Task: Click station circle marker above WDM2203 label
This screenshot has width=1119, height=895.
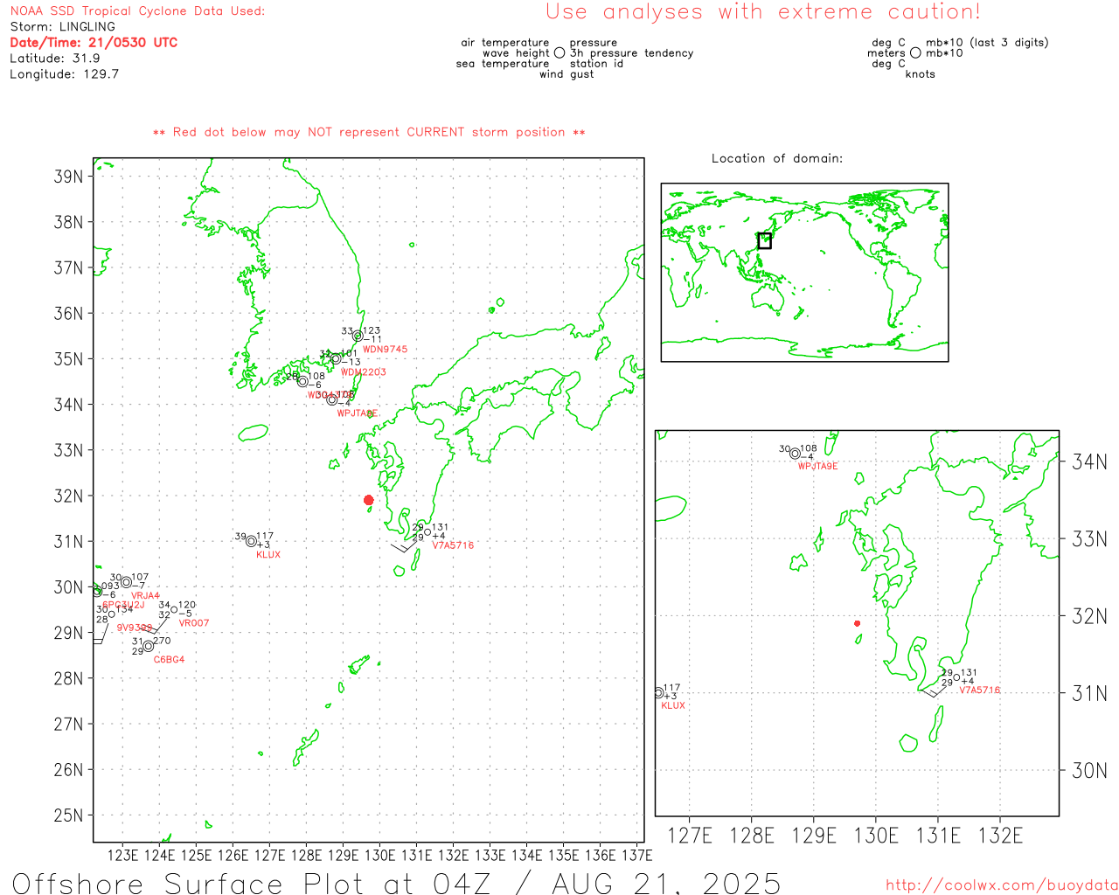Action: click(x=336, y=358)
